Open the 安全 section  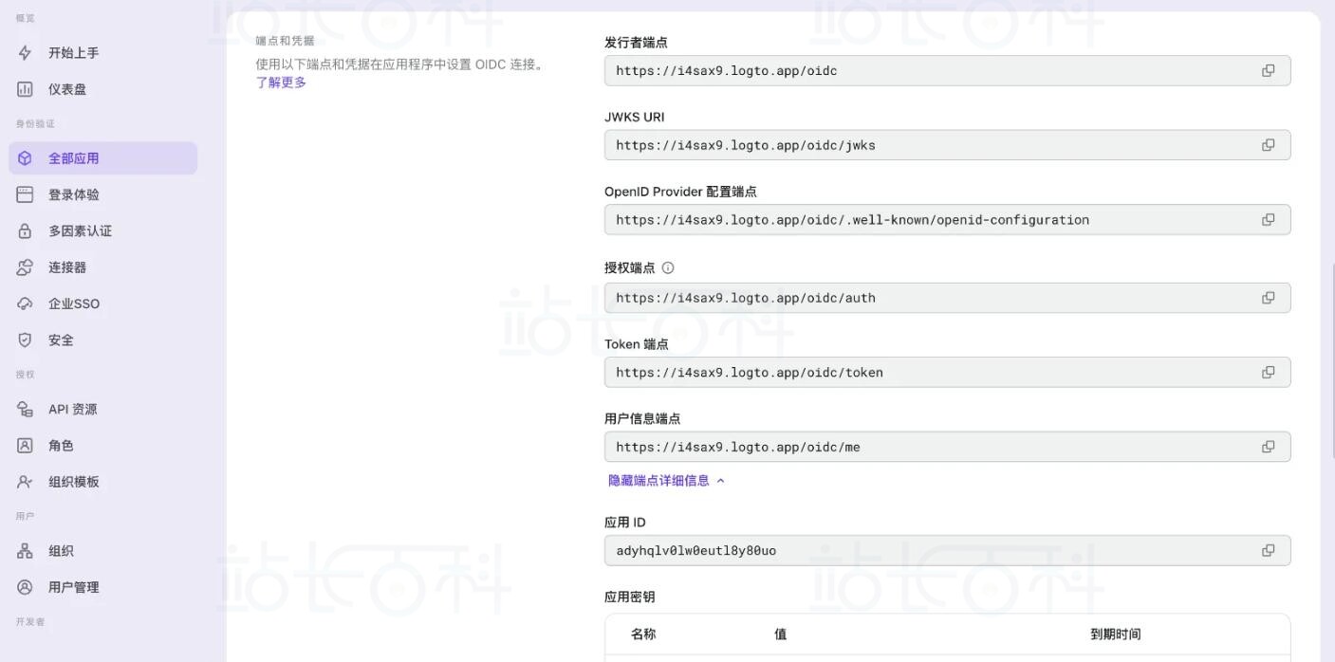point(102,340)
